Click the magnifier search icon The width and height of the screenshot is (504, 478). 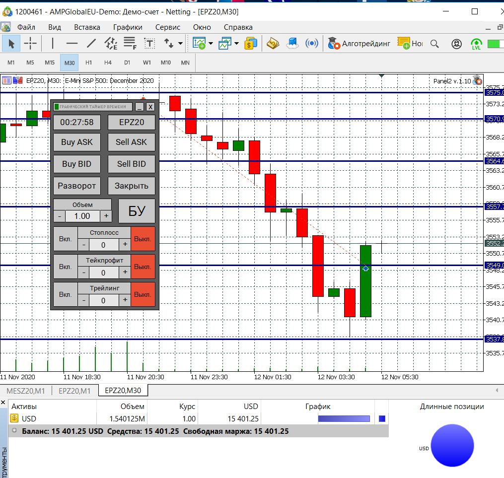pos(434,44)
